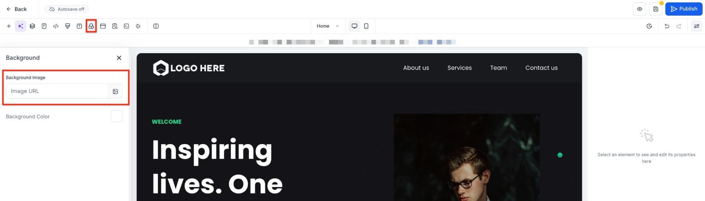Click the highlighted background circles icon
This screenshot has width=705, height=201.
[91, 26]
